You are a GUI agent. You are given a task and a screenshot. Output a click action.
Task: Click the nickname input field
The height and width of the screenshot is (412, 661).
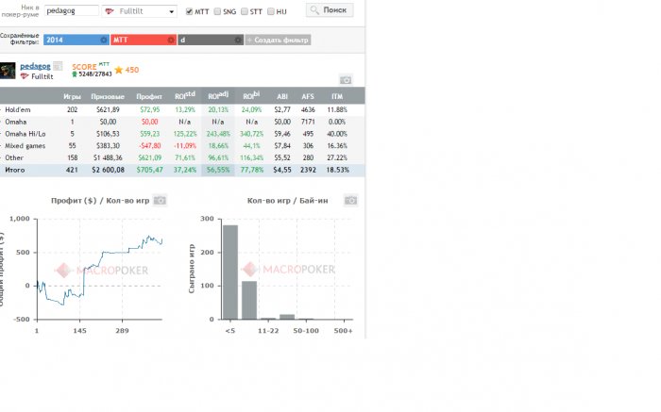click(x=72, y=11)
